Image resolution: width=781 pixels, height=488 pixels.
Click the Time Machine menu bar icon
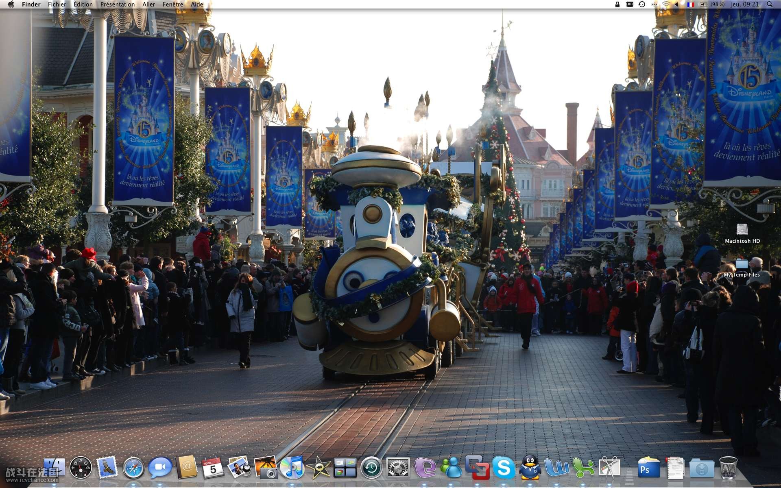point(642,4)
